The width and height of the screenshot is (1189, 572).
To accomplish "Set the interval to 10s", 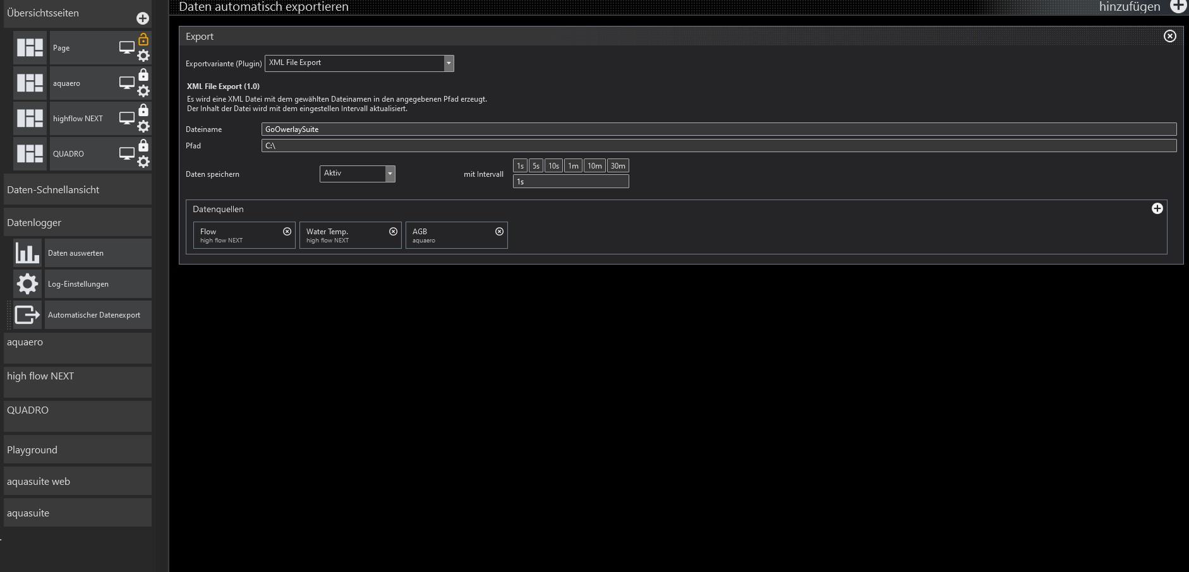I will (553, 166).
